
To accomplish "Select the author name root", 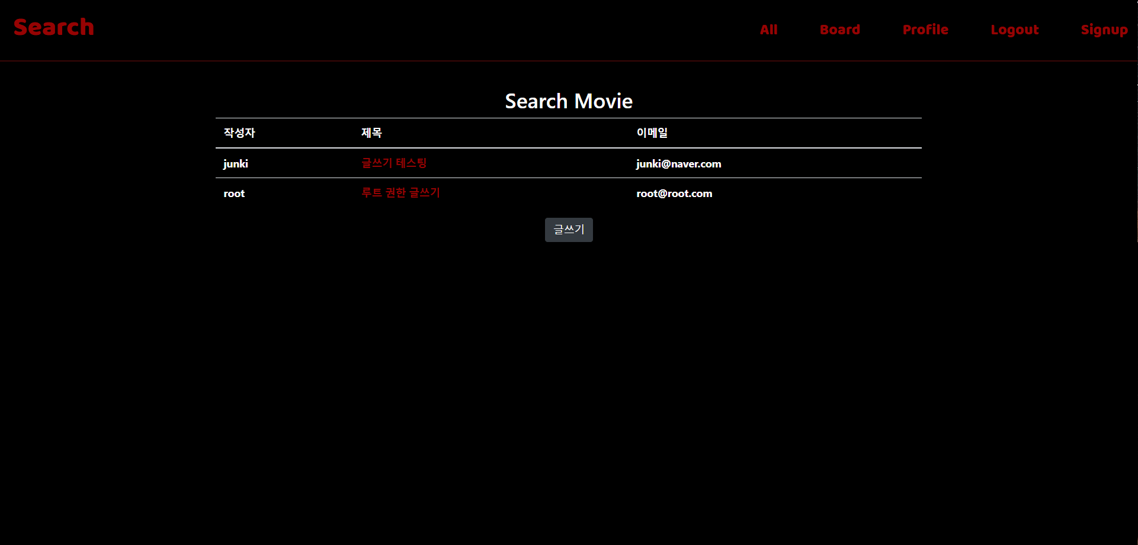I will [x=233, y=193].
